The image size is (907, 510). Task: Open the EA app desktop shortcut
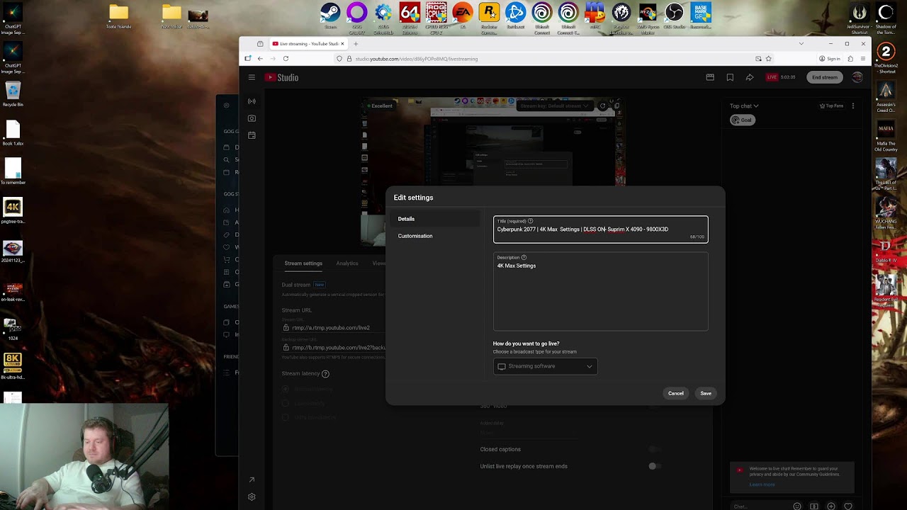click(x=463, y=16)
